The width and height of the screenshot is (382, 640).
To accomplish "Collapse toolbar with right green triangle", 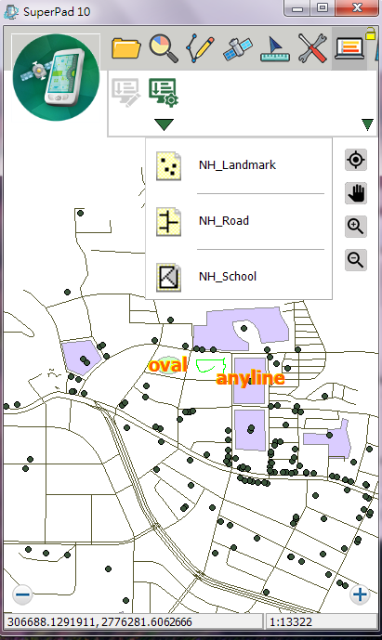I will (367, 124).
